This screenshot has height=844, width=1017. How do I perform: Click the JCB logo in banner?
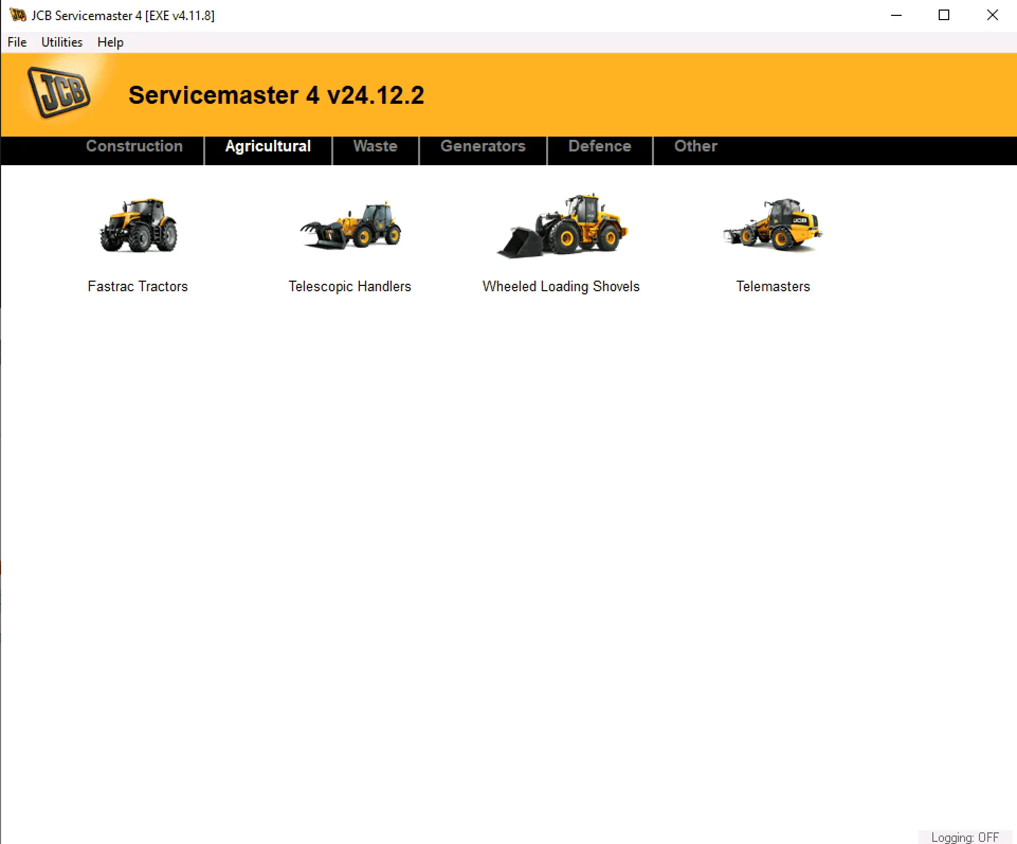point(59,93)
